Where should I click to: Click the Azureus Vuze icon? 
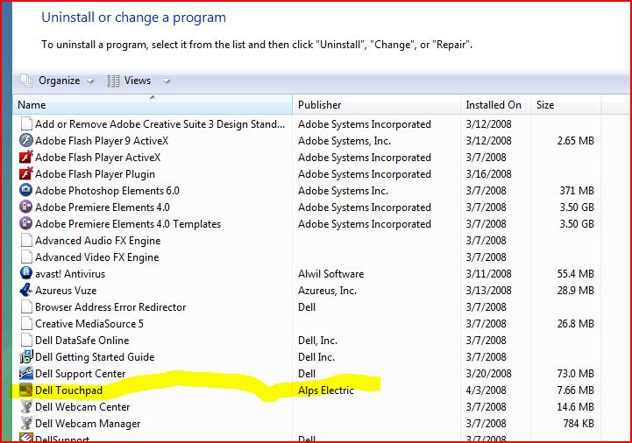pos(26,290)
